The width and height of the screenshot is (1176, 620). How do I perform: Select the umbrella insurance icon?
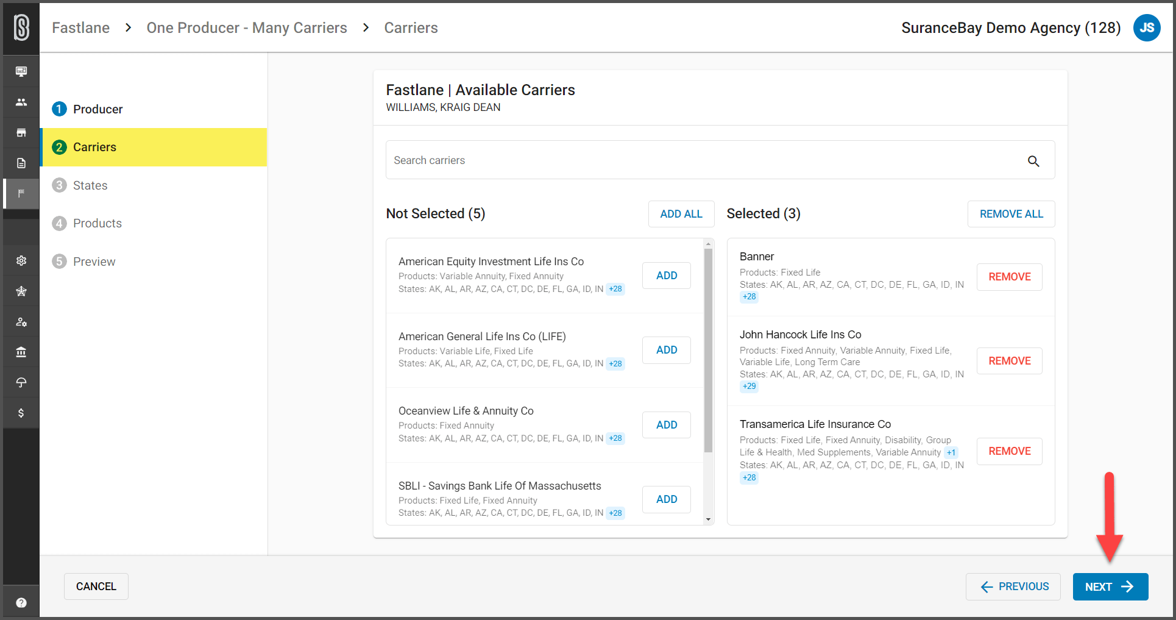[x=21, y=382]
